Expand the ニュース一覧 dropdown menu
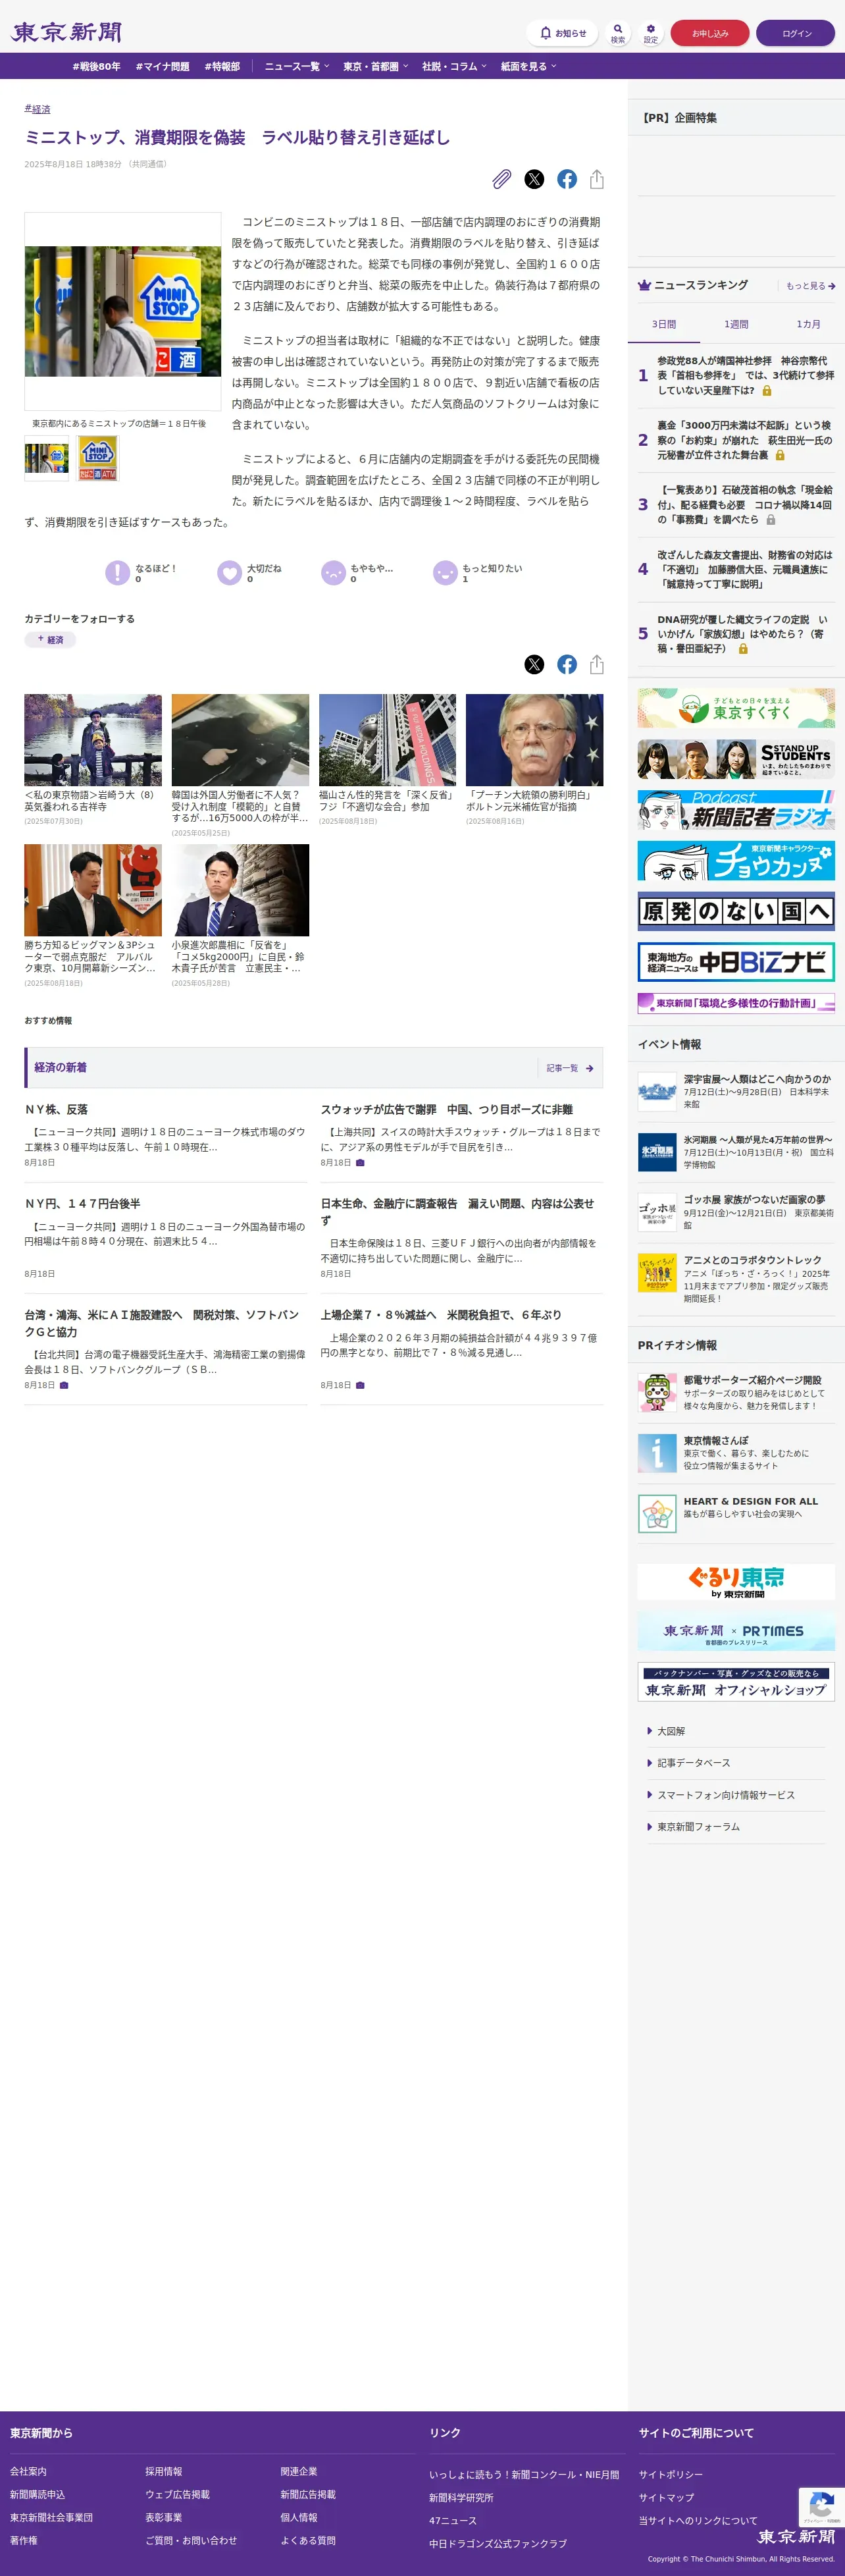 296,67
